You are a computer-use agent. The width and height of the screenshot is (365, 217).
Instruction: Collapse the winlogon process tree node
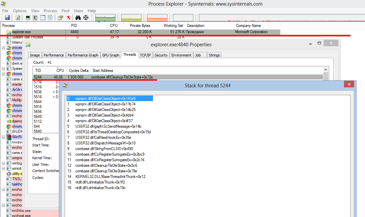click(x=4, y=163)
